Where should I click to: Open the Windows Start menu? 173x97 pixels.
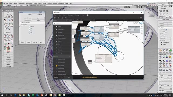click(x=2, y=95)
